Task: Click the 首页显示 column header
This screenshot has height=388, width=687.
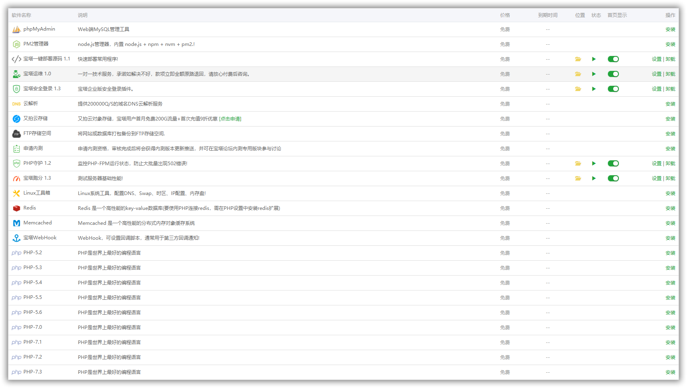Action: (x=617, y=15)
